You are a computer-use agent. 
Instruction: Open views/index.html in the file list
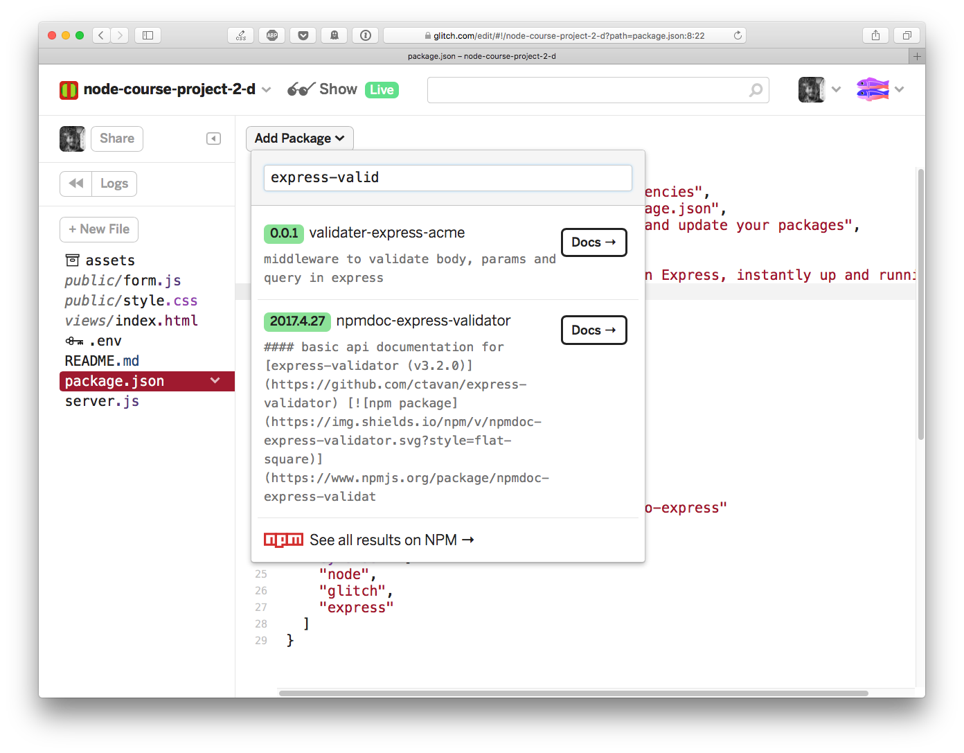[131, 321]
